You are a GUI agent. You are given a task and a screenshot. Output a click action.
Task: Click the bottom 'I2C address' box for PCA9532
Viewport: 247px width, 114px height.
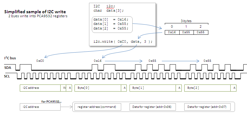click(x=40, y=107)
